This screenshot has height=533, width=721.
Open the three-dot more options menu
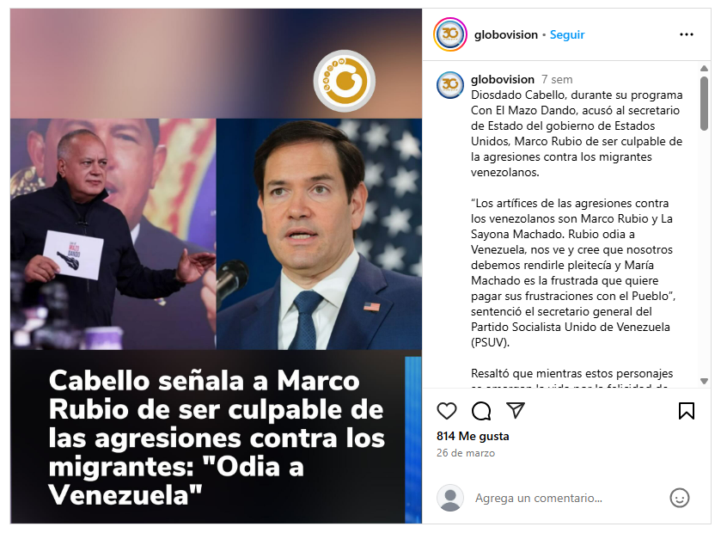686,34
